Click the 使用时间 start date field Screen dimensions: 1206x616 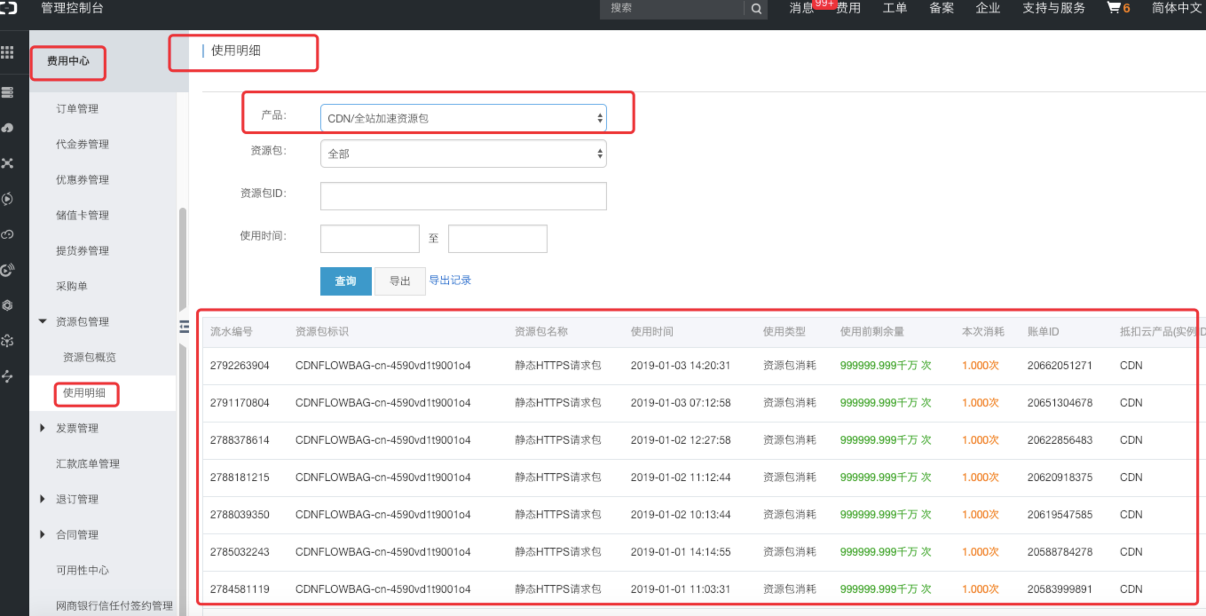click(369, 239)
